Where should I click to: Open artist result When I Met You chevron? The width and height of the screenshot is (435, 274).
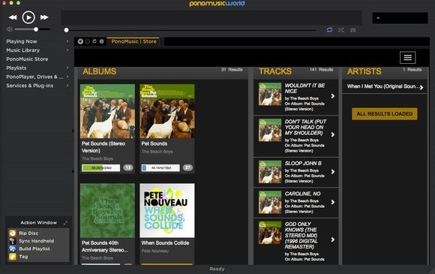point(421,87)
